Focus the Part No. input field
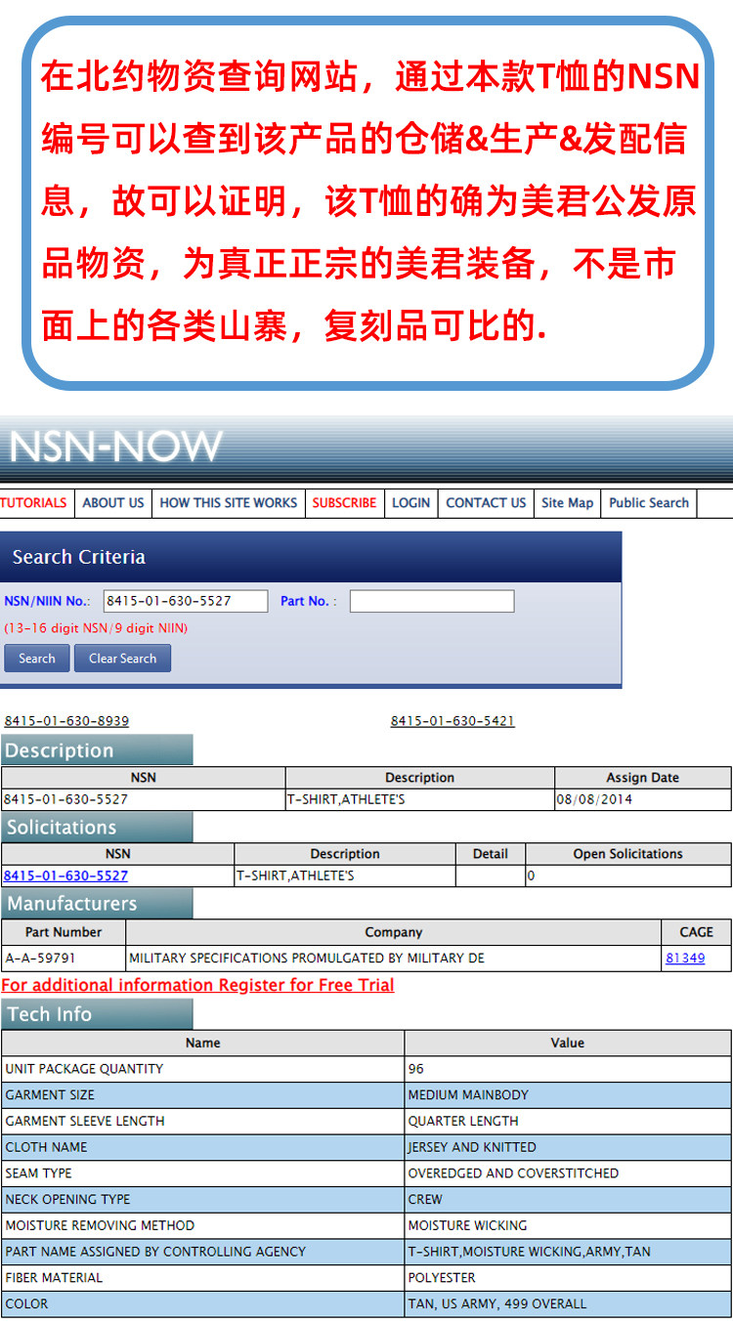 (x=431, y=601)
